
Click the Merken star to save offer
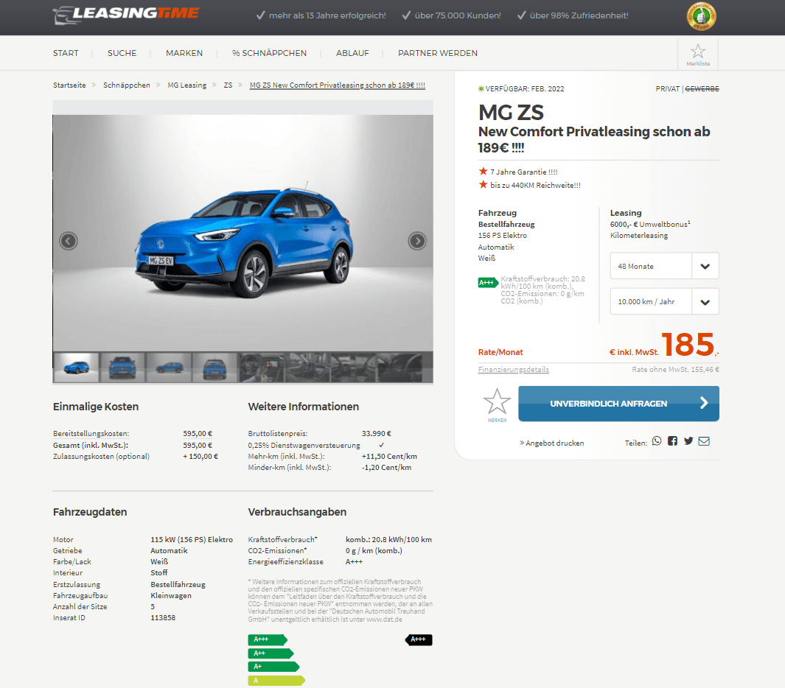click(x=497, y=404)
